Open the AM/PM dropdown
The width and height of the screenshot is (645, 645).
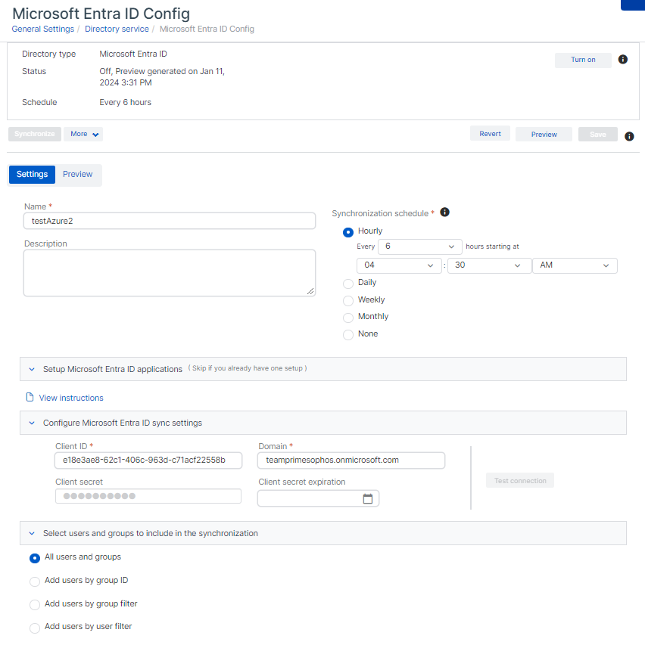pos(575,265)
